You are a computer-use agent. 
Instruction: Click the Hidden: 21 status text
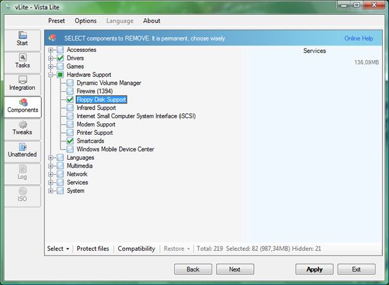(x=307, y=248)
